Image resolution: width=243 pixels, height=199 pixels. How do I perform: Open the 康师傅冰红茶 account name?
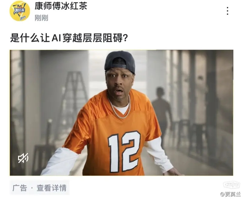pyautogui.click(x=61, y=6)
